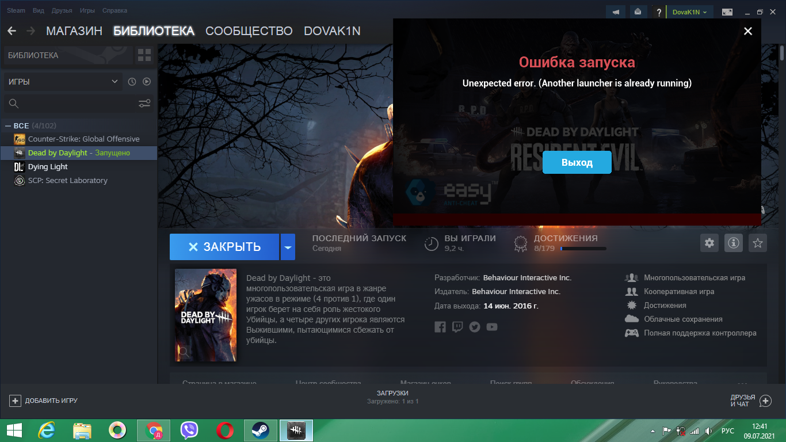786x442 pixels.
Task: Go to the МАГАЗИН tab
Action: tap(74, 31)
